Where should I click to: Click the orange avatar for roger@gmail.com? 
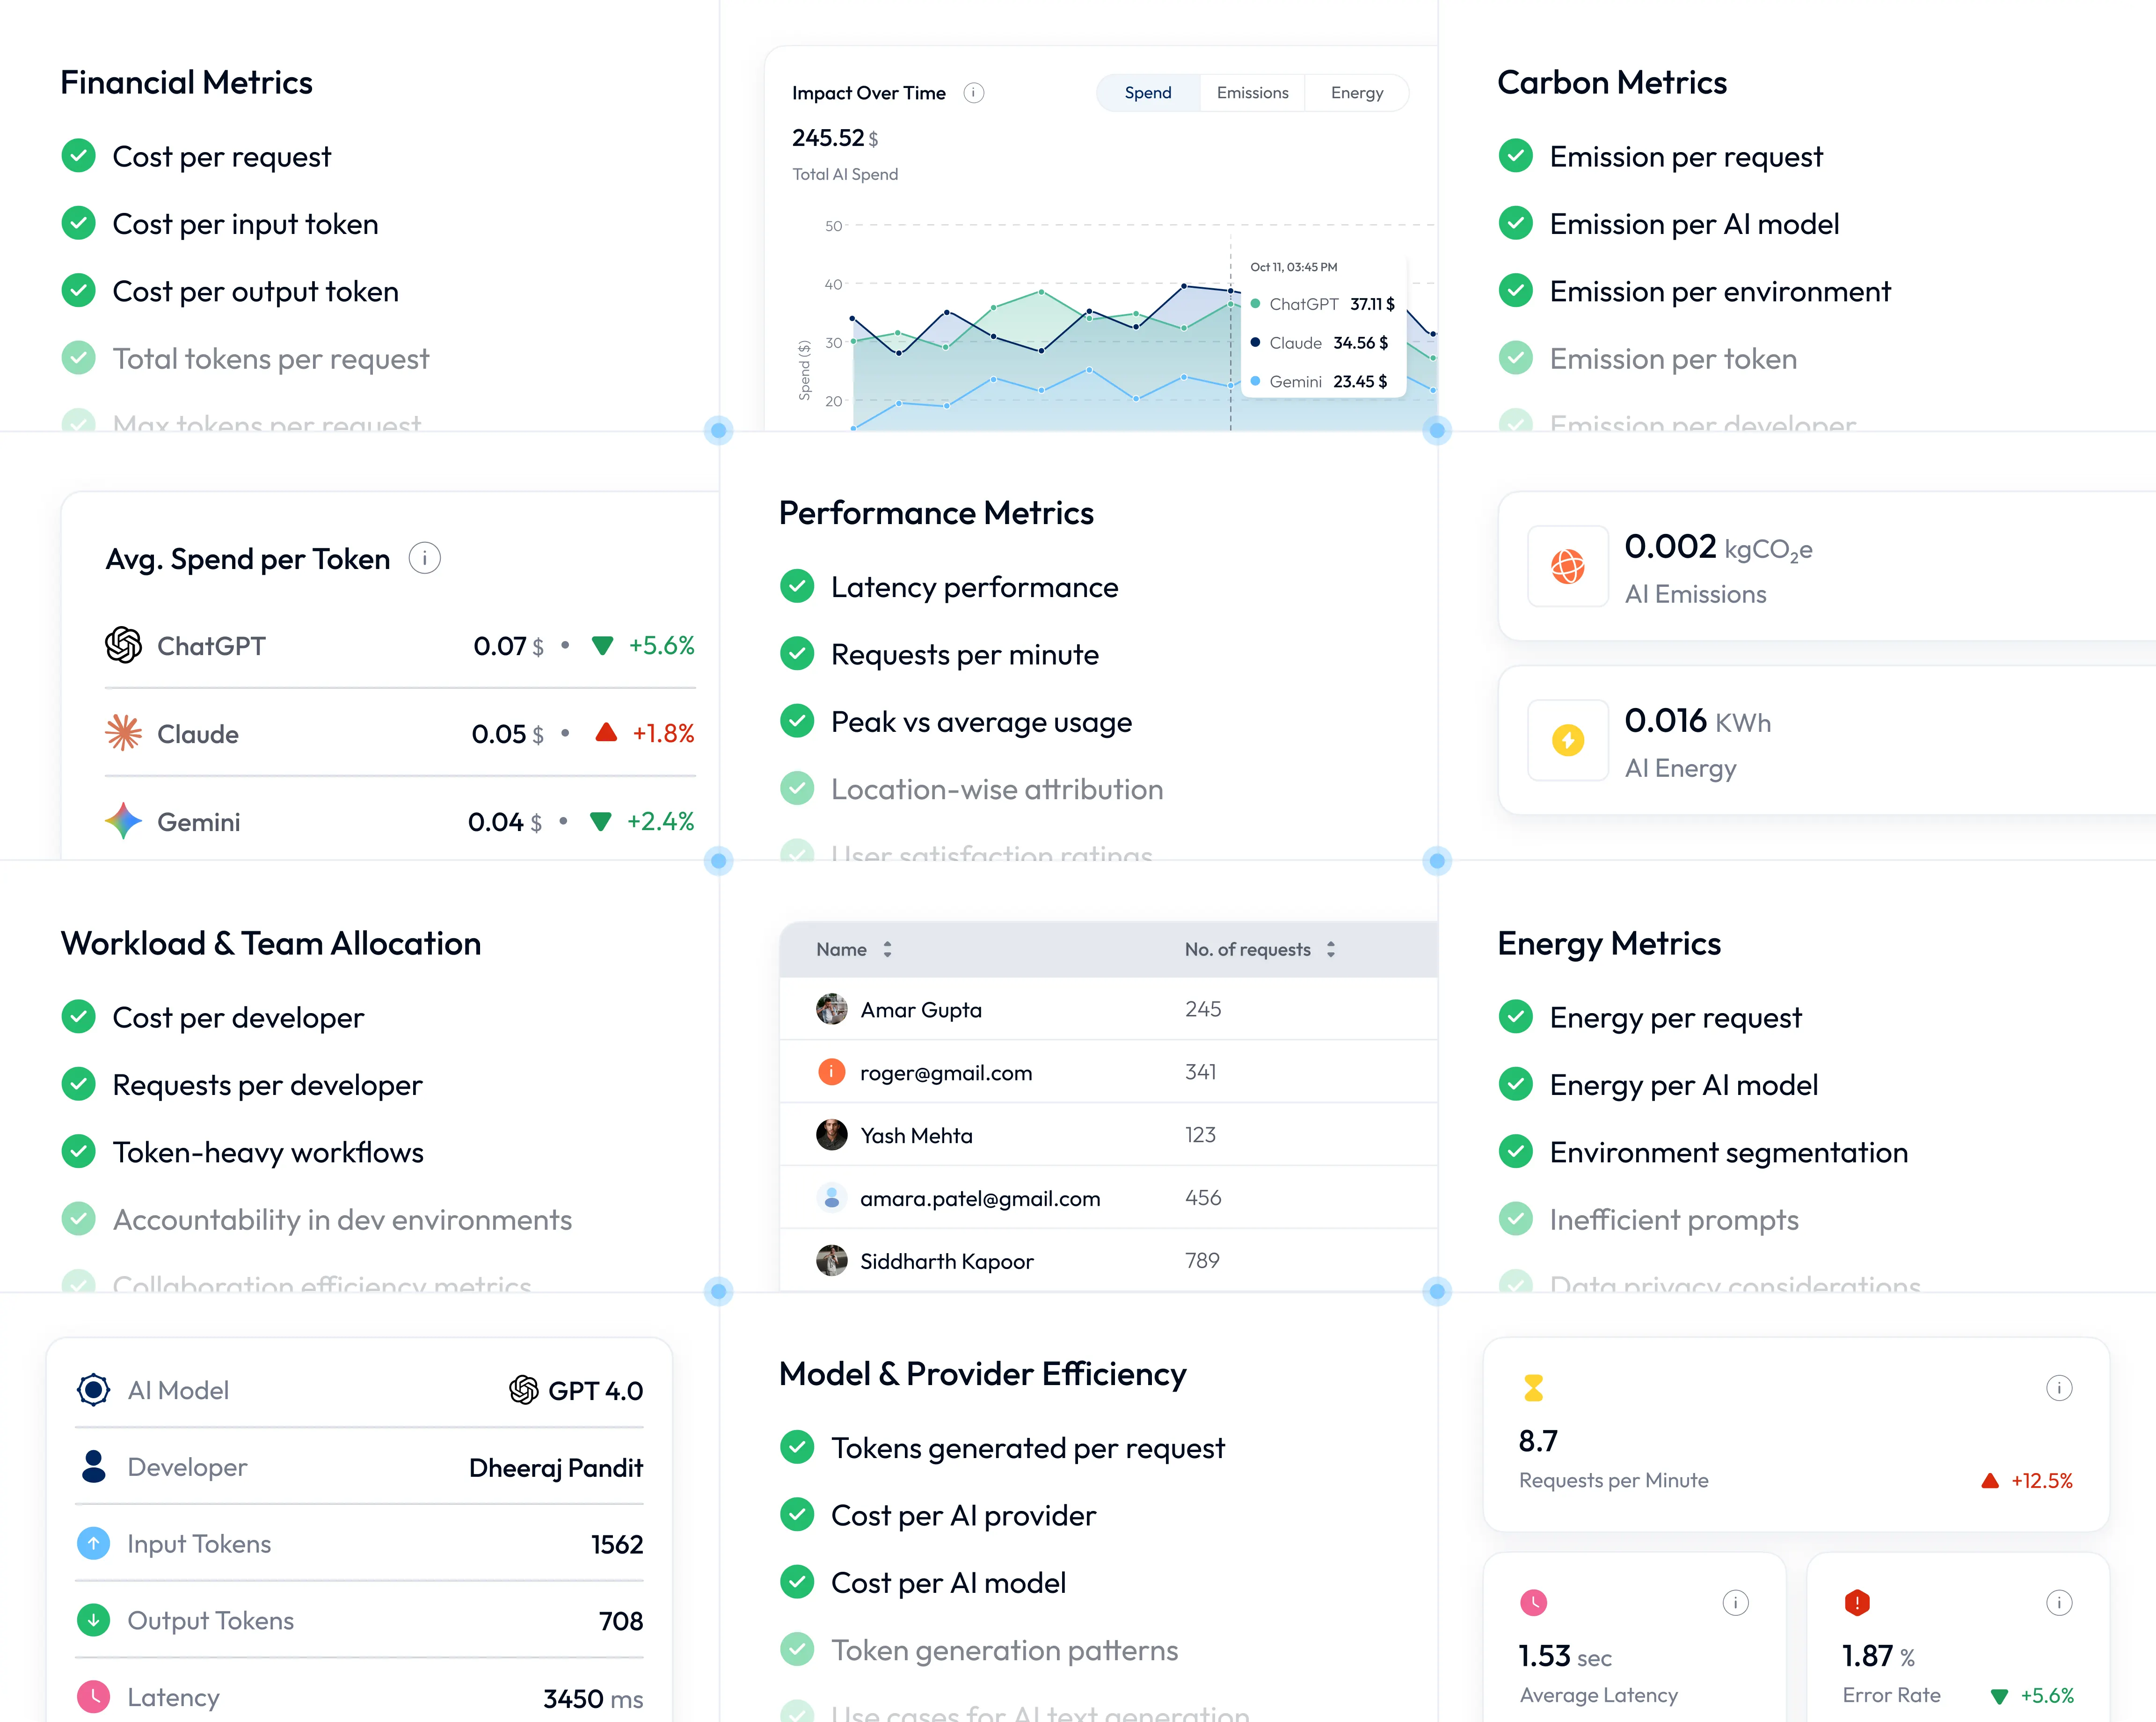(x=831, y=1072)
